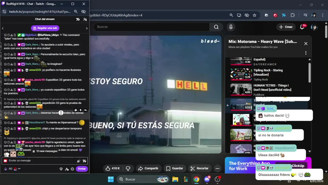Open chat settings gear icon

(72, 169)
